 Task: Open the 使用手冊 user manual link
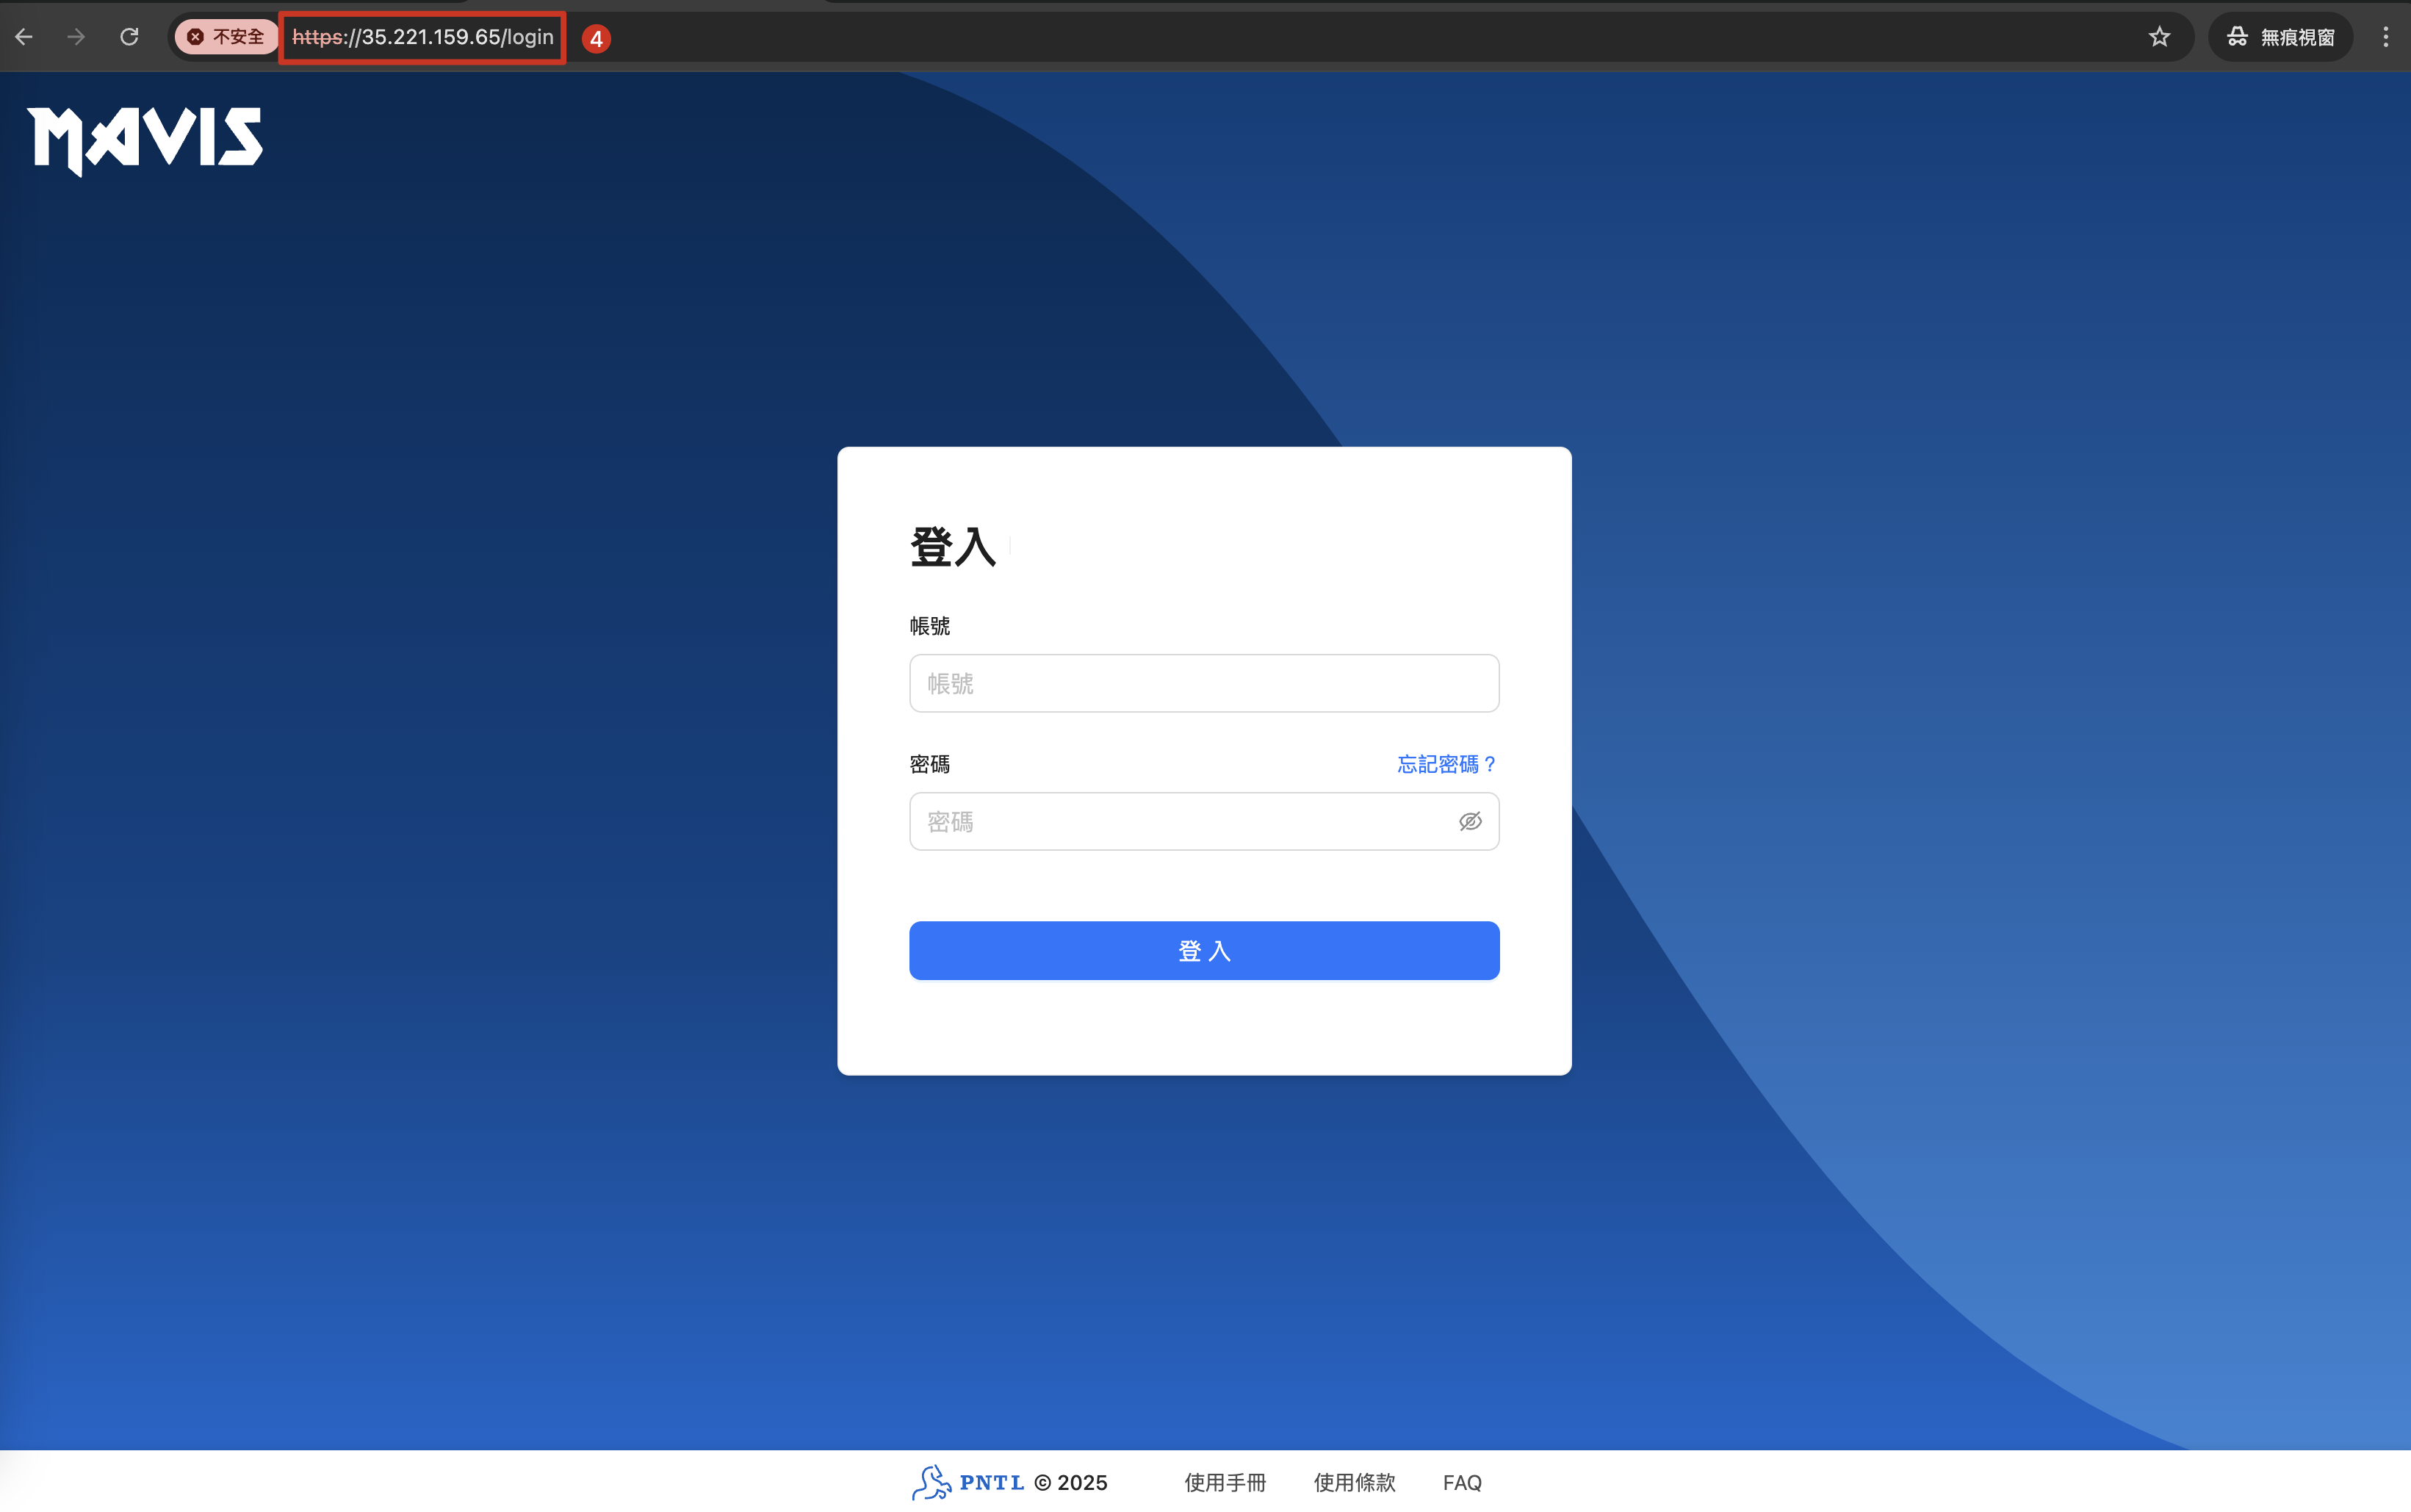pyautogui.click(x=1225, y=1482)
